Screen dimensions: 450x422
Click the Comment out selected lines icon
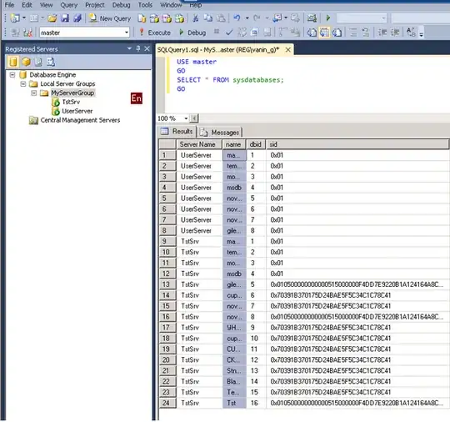pyautogui.click(x=353, y=33)
